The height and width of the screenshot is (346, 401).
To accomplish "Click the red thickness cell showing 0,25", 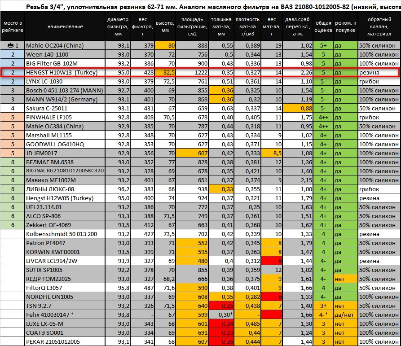I will pyautogui.click(x=221, y=306).
